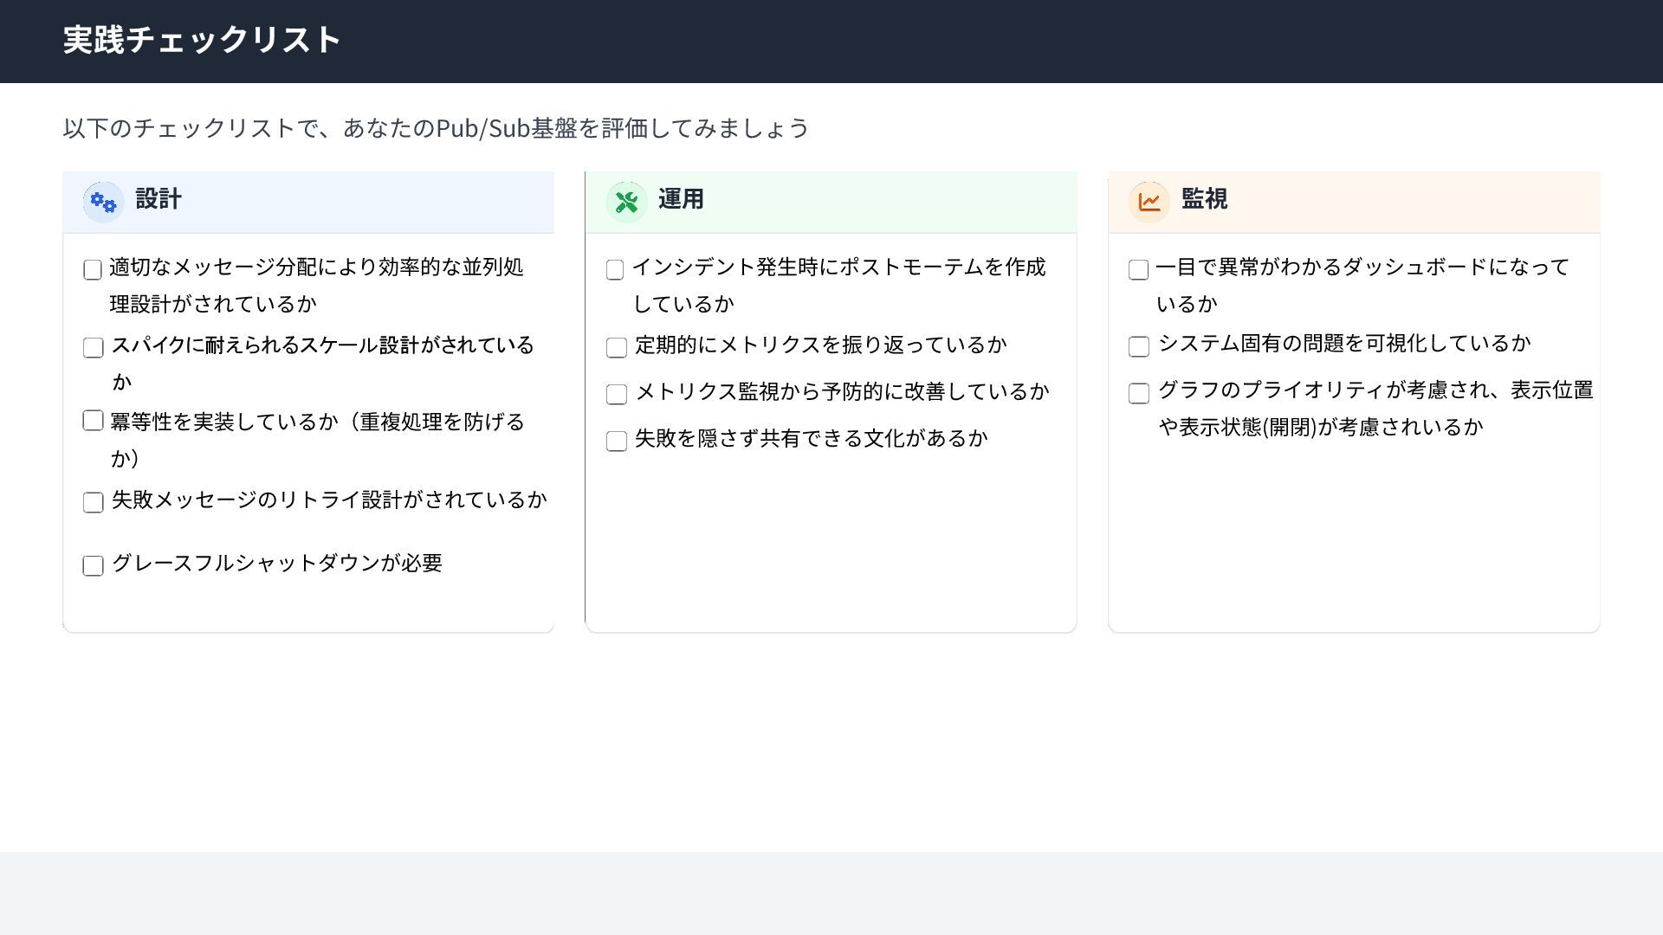Click the 設計 column header
This screenshot has height=935, width=1663.
point(159,199)
